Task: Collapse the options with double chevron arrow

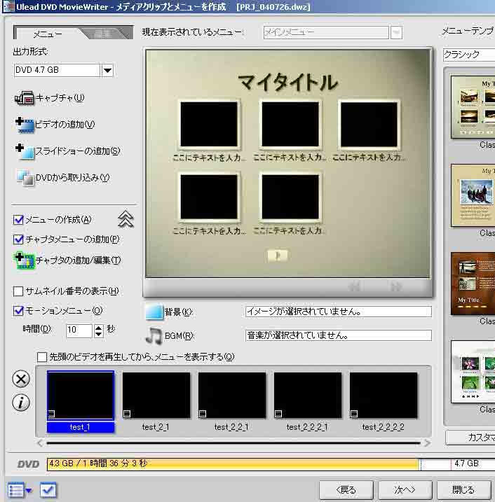Action: [126, 219]
